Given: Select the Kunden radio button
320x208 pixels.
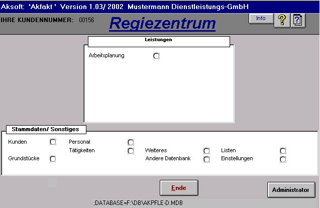Looking at the screenshot, I should [53, 142].
